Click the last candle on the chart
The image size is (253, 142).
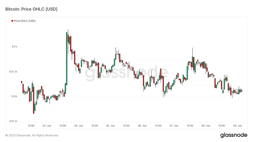coord(241,91)
